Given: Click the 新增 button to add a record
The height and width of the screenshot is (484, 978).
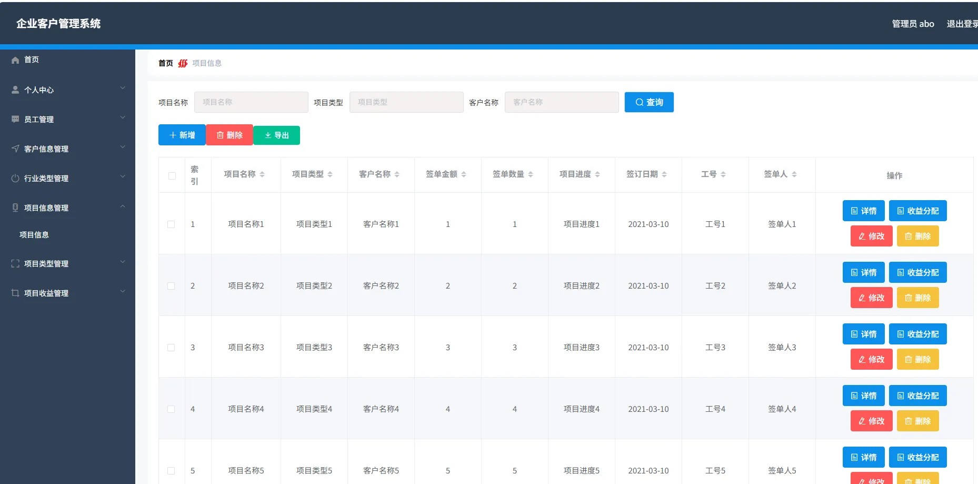Looking at the screenshot, I should pos(181,135).
